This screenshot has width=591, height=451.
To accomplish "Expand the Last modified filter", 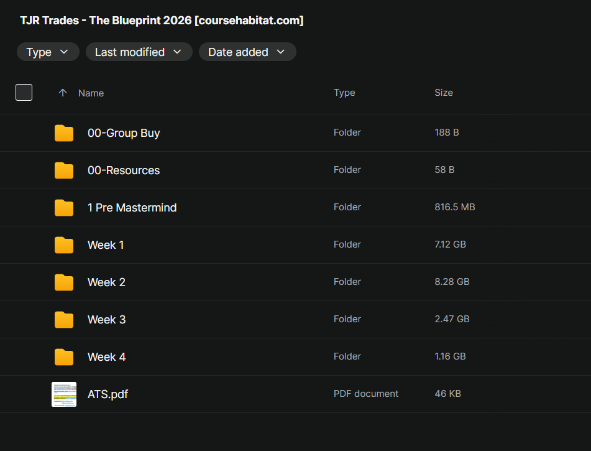I will [139, 52].
